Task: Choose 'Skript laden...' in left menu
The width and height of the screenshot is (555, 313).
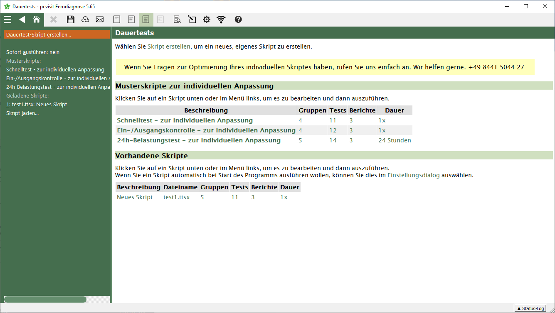Action: click(x=22, y=113)
